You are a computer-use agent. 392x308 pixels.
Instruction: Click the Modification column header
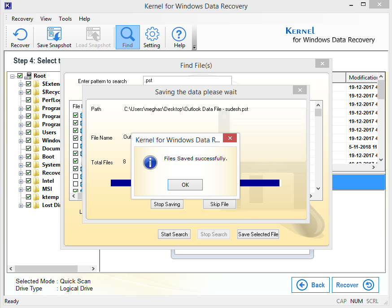pyautogui.click(x=362, y=78)
